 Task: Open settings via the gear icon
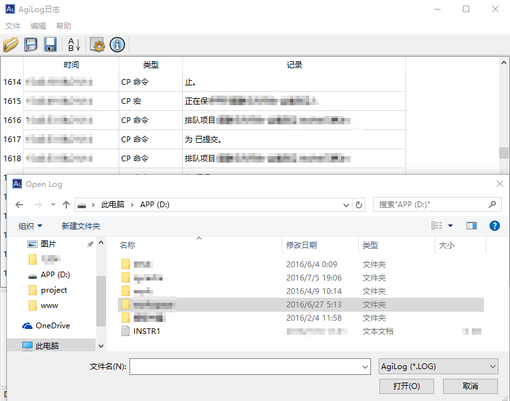click(x=98, y=45)
